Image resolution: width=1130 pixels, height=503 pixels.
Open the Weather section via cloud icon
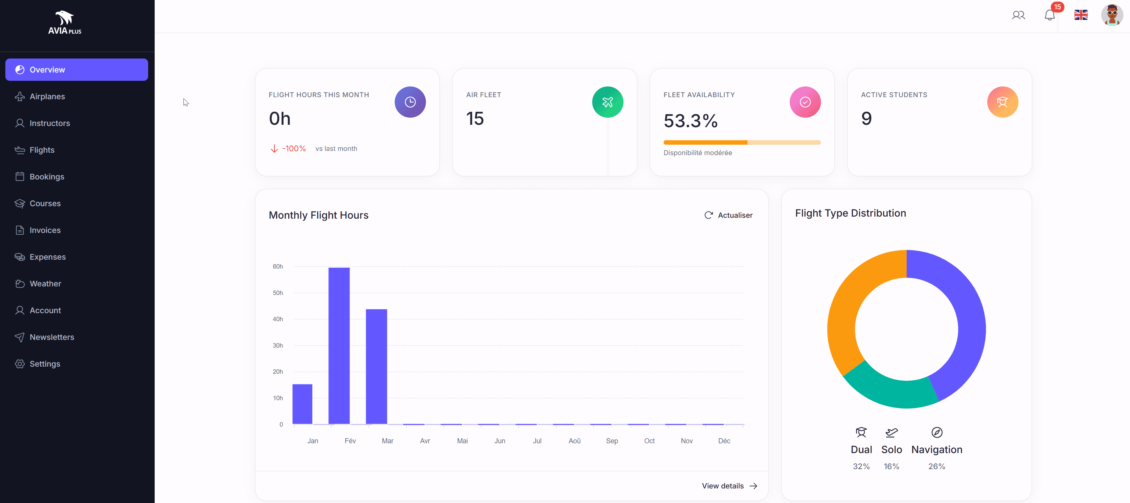coord(20,283)
